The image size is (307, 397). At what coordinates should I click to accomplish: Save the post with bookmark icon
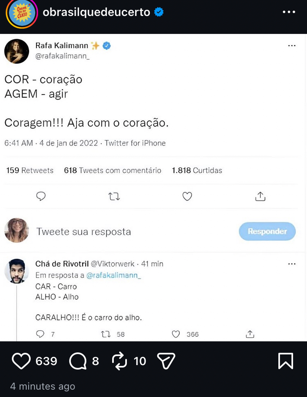(286, 361)
